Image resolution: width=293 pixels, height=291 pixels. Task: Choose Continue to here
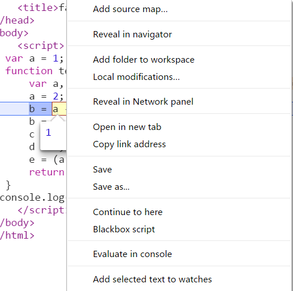tap(128, 212)
